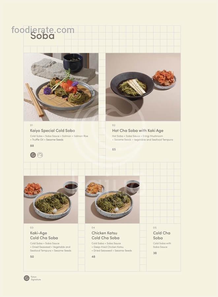This screenshot has width=218, height=297.
Task: Click the price 65 of Hot Cha Soba
Action: pos(114,149)
